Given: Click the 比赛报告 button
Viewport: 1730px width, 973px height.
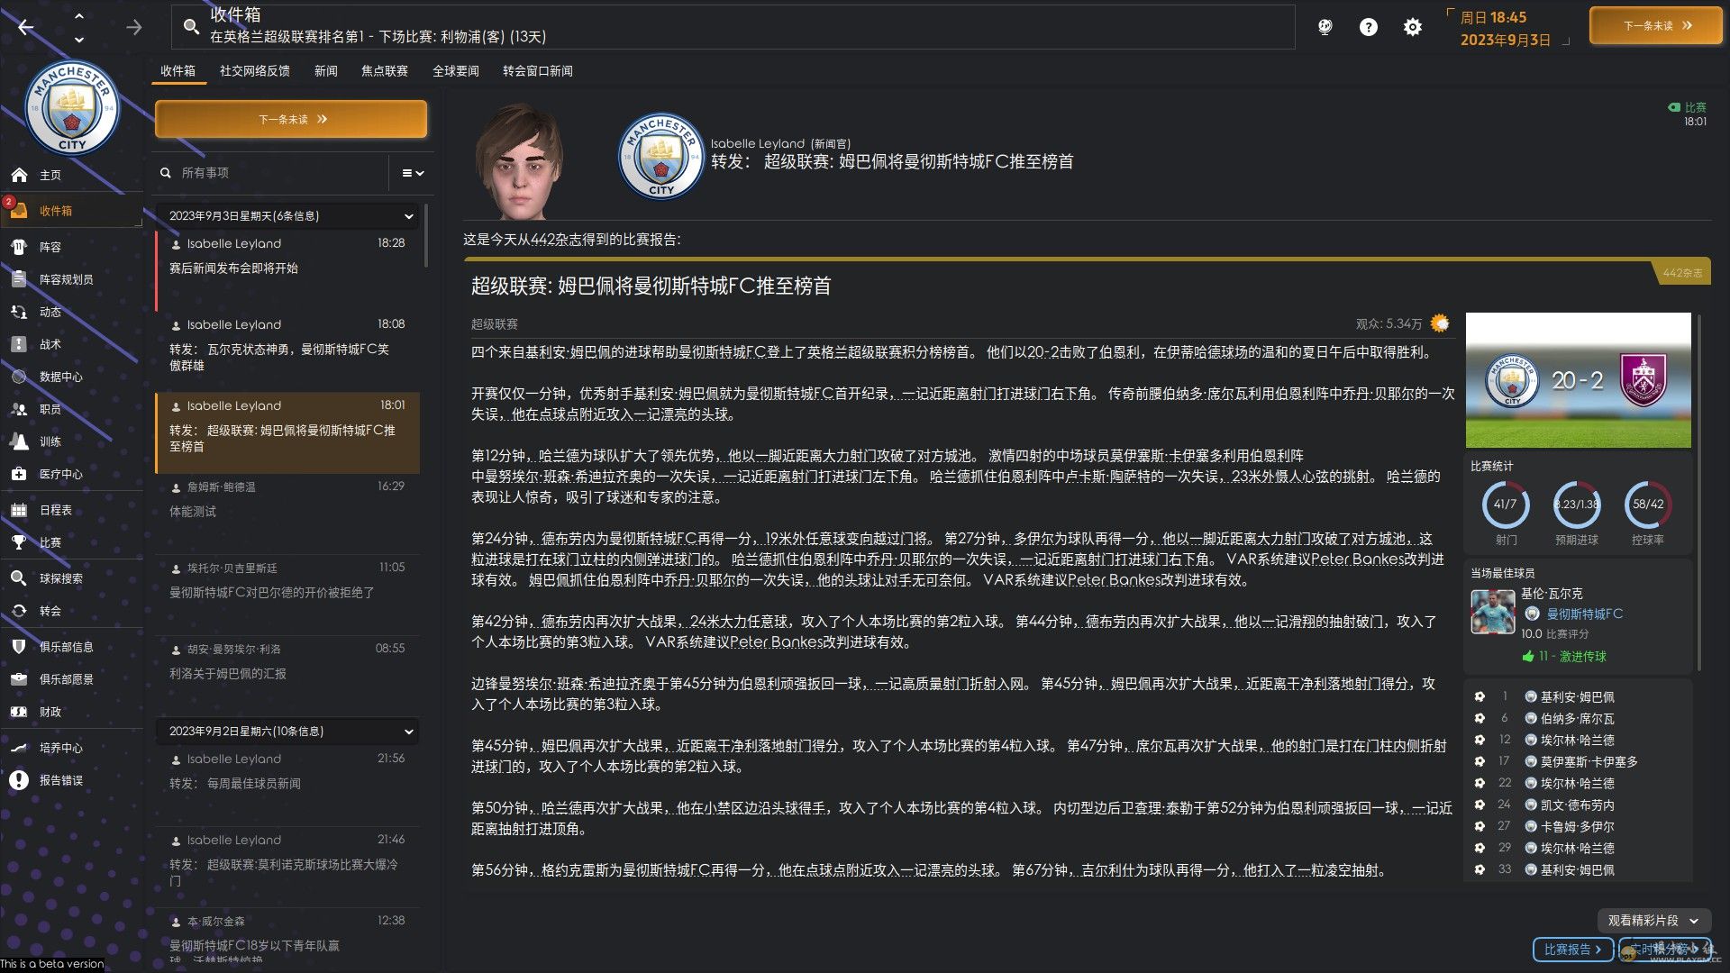Looking at the screenshot, I should (x=1571, y=949).
